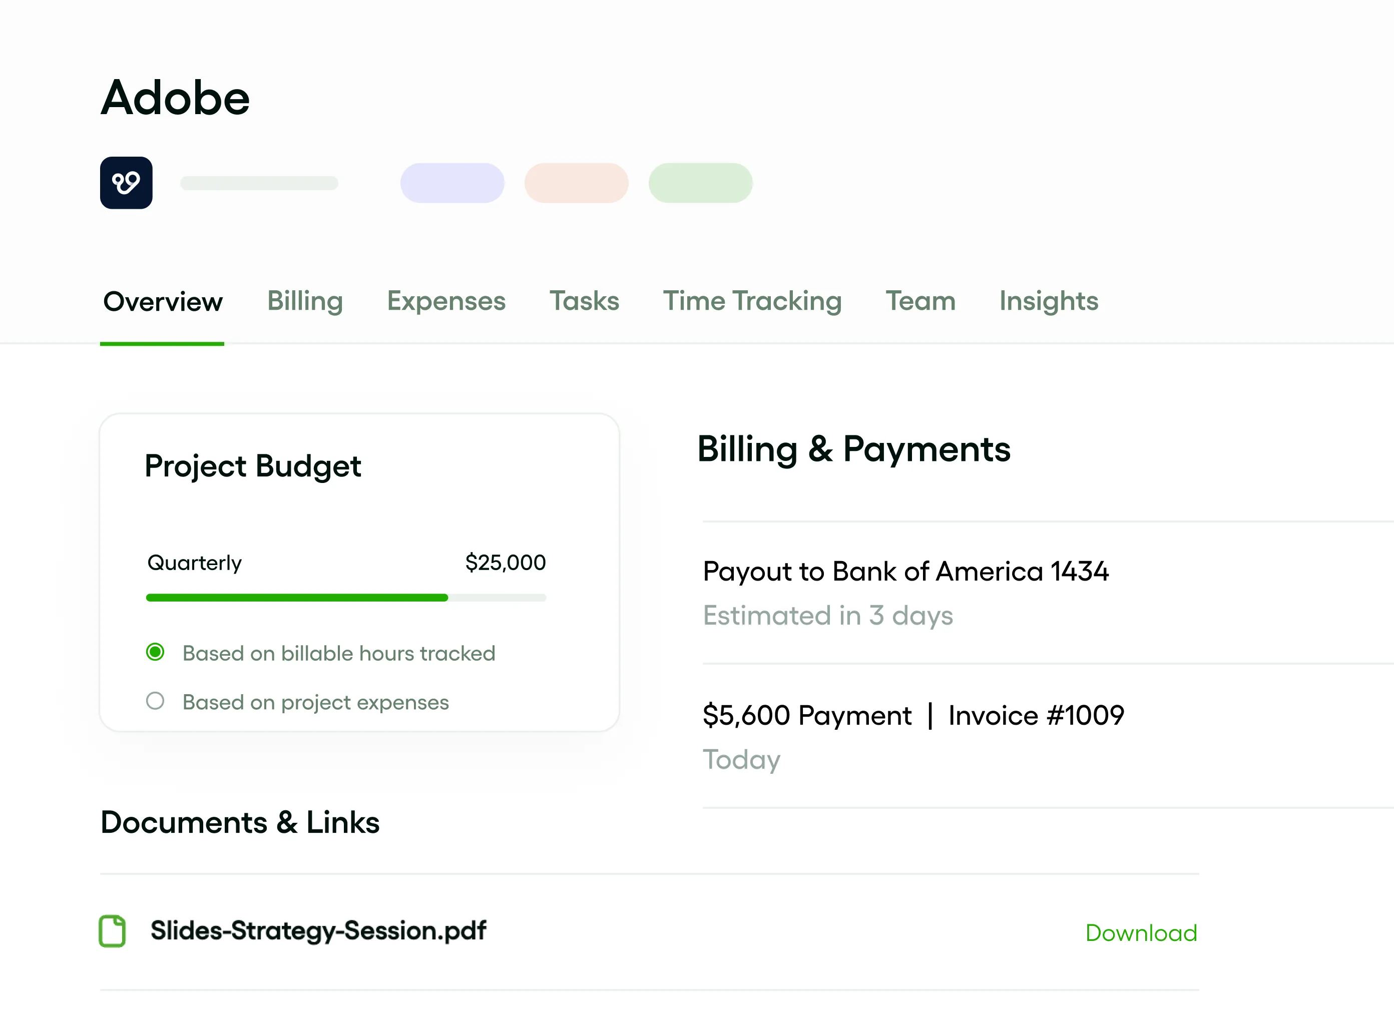The image size is (1394, 1011).
Task: Click the dark navy project logo icon
Action: coord(126,183)
